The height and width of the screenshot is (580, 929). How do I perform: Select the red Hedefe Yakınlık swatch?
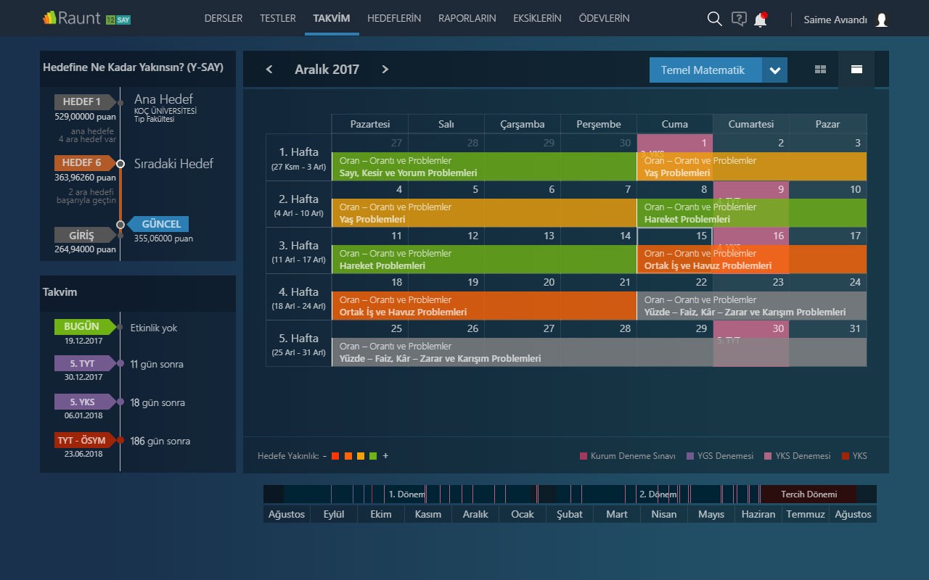335,456
